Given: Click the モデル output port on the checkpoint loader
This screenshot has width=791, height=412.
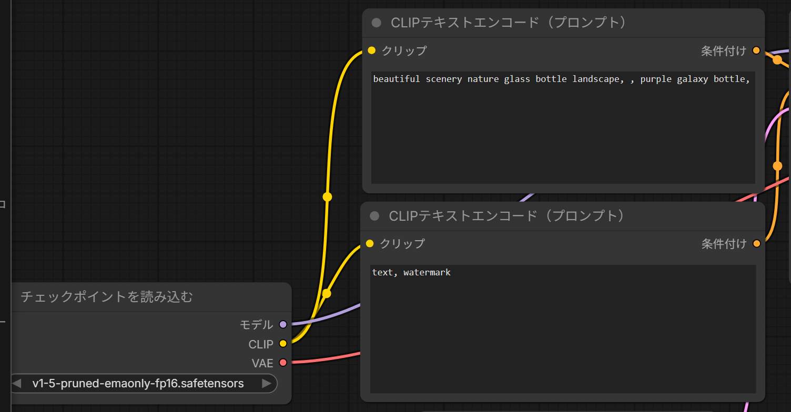Looking at the screenshot, I should click(x=283, y=324).
